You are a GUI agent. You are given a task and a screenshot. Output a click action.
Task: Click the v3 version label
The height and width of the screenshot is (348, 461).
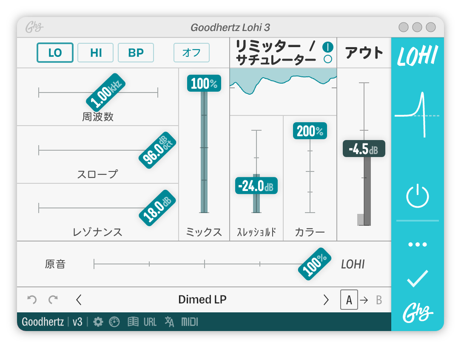point(78,322)
